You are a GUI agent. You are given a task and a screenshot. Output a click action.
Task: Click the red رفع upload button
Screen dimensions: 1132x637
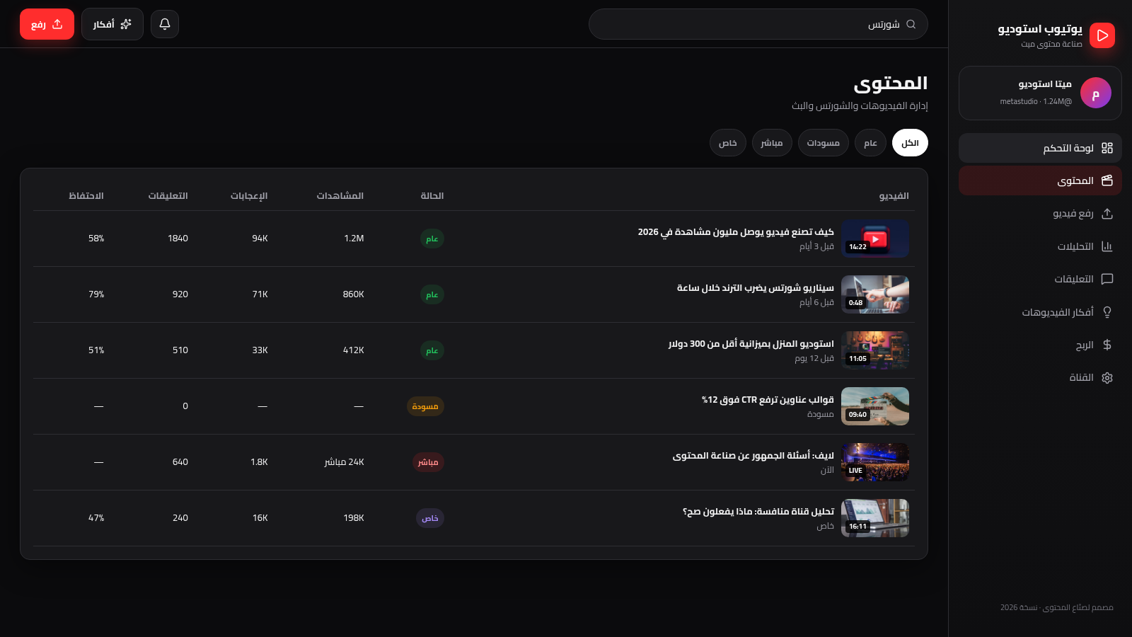coord(47,24)
